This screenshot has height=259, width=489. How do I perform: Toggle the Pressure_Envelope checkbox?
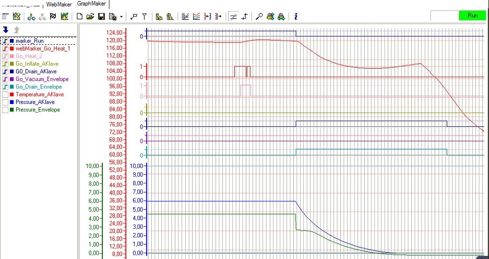point(5,110)
